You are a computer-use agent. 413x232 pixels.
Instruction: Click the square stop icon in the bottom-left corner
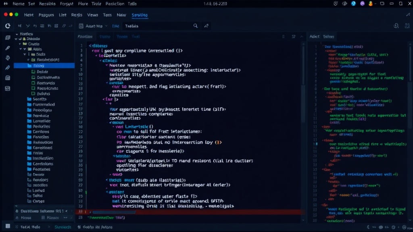pyautogui.click(x=8, y=226)
